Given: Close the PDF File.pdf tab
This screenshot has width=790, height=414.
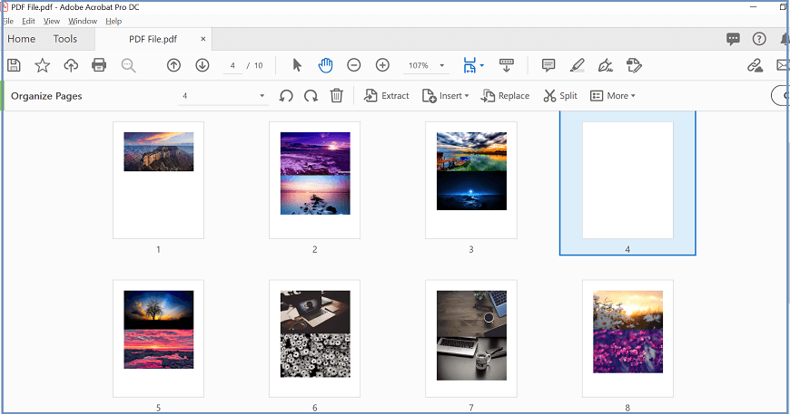Looking at the screenshot, I should (203, 39).
